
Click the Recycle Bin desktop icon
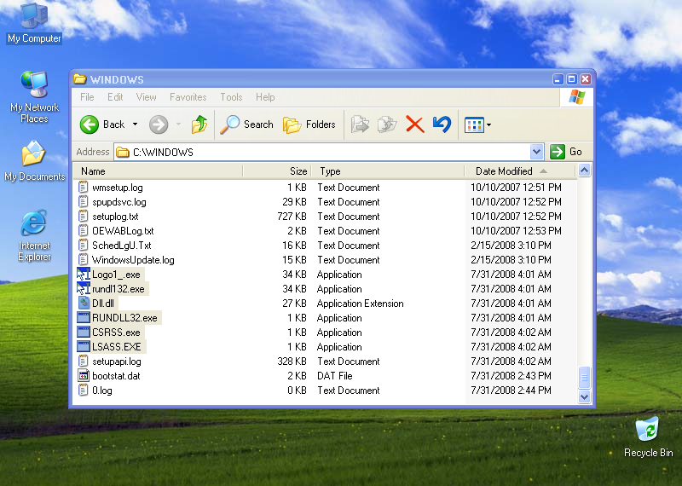648,430
